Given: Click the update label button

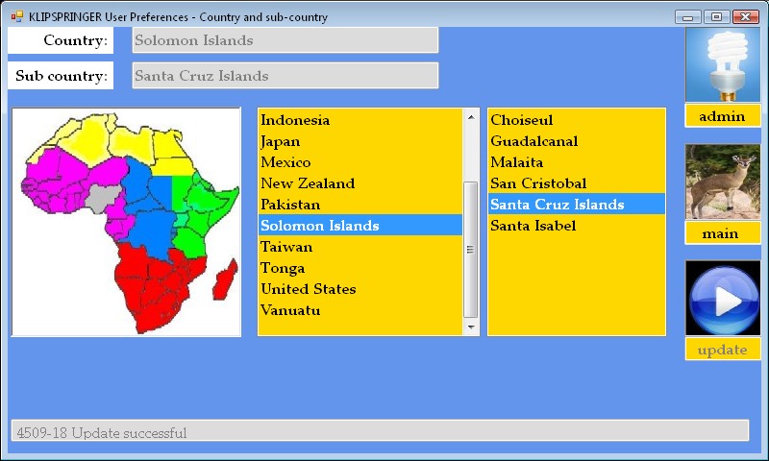Looking at the screenshot, I should (722, 350).
